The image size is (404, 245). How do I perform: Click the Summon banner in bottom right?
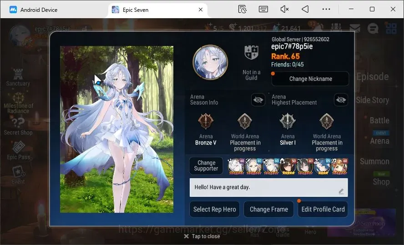[x=362, y=223]
